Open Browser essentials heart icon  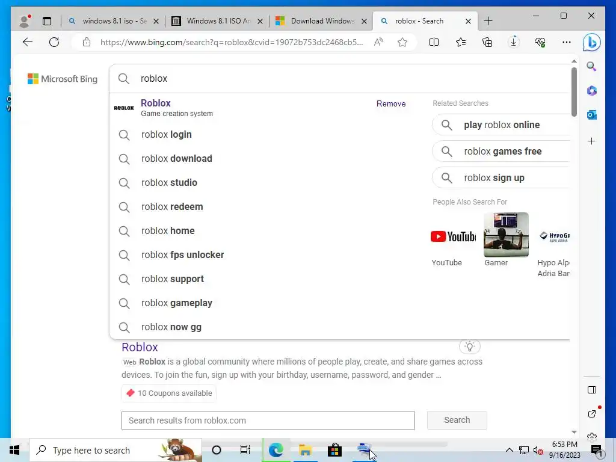540,42
